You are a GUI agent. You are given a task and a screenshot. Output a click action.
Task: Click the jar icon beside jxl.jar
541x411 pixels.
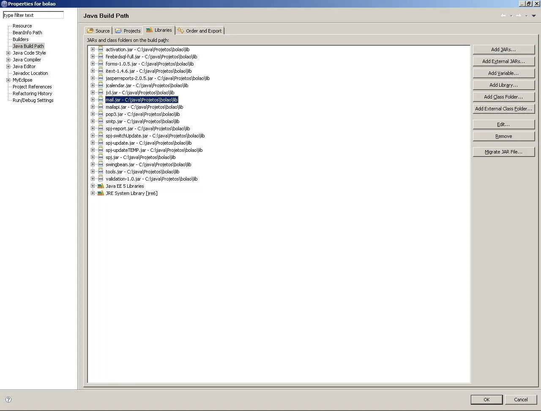[x=101, y=93]
